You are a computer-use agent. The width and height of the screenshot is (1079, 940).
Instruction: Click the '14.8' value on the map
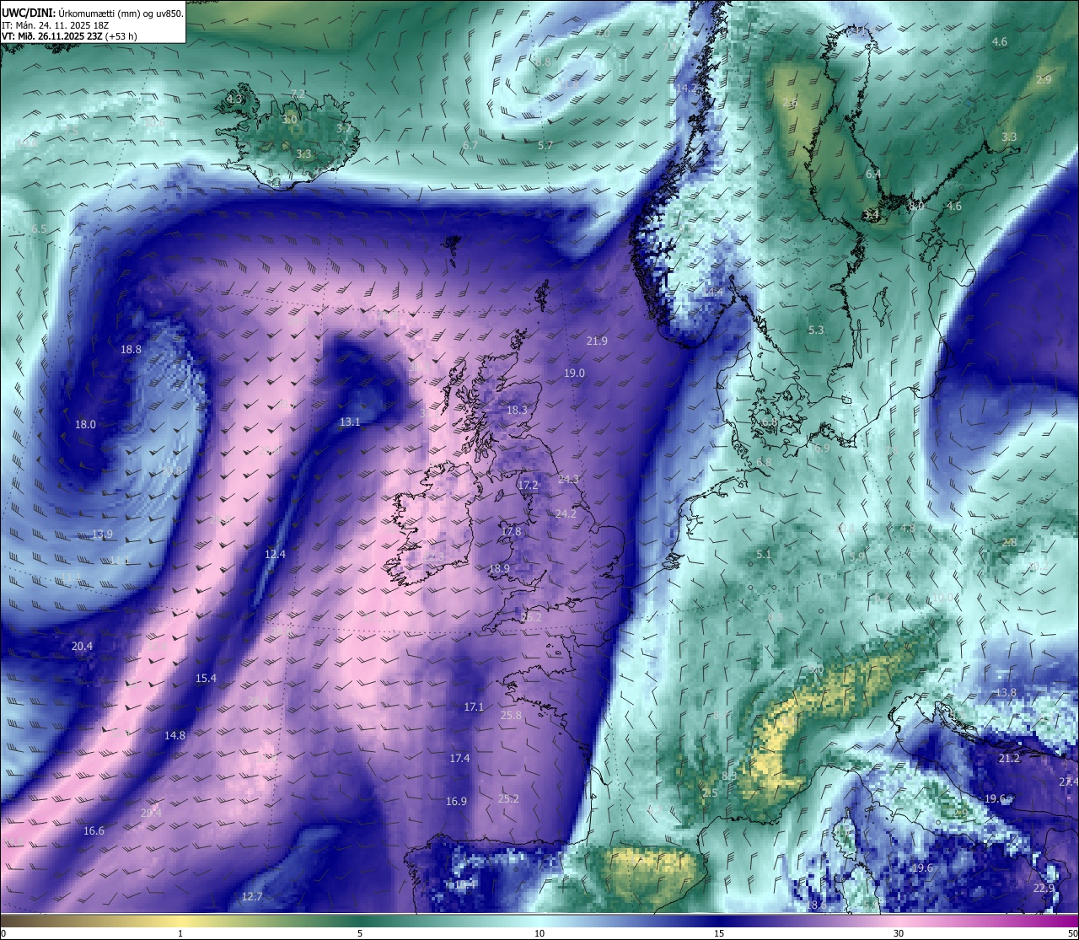tap(174, 736)
